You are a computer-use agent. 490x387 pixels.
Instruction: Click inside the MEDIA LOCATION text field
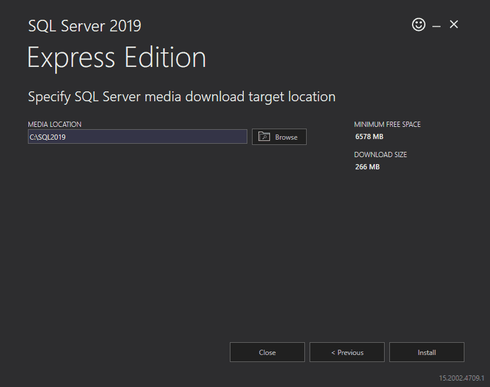click(137, 136)
